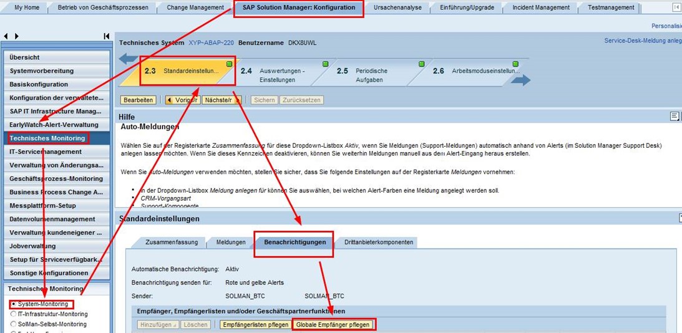This screenshot has height=333, width=682.
Task: Select SAP Solution Manager: Konfiguration tab
Action: [298, 8]
